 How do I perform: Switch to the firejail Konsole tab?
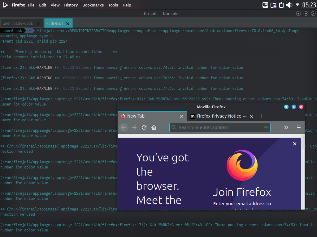(56, 23)
